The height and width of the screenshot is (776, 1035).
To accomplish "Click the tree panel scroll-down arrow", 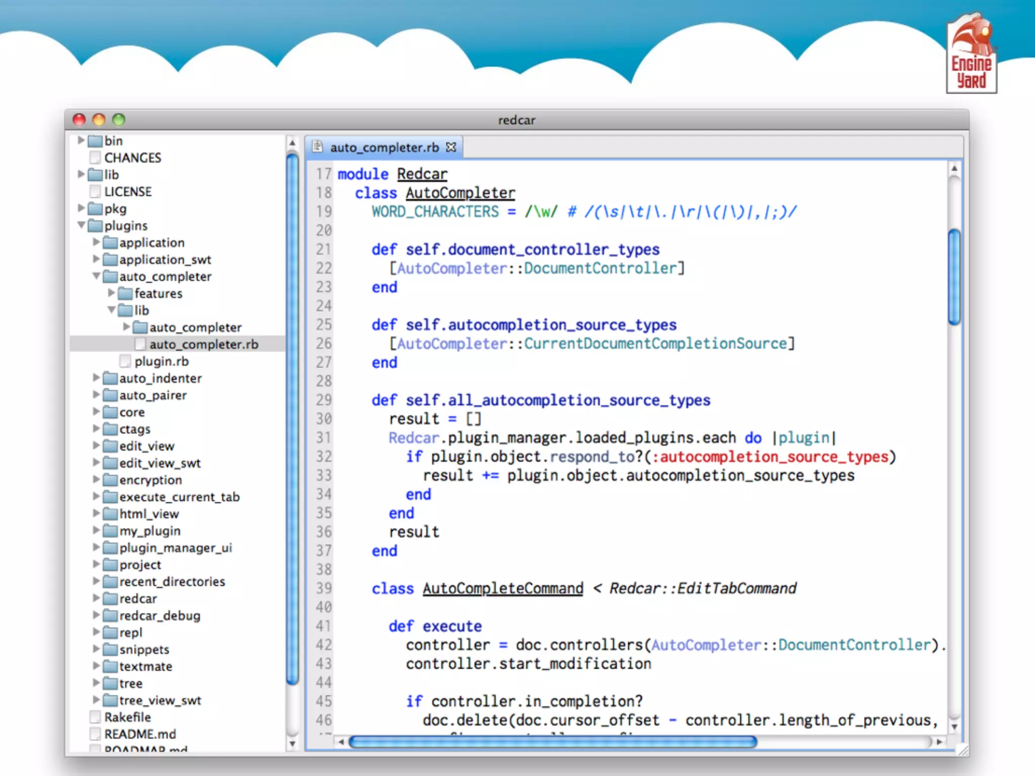I will coord(292,744).
